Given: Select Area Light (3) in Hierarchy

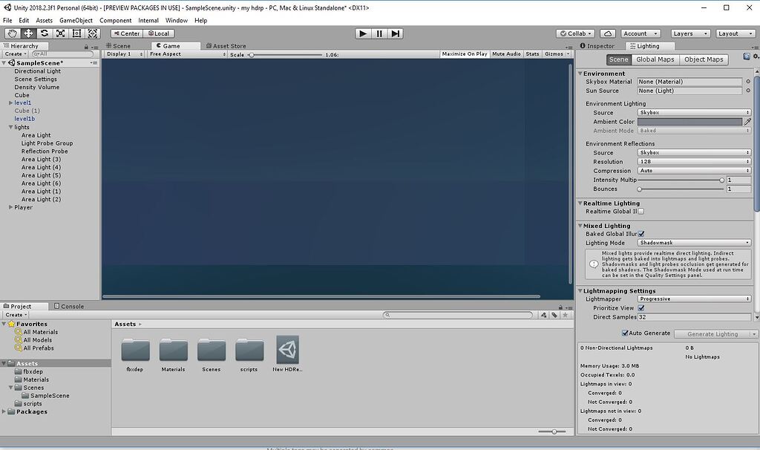Looking at the screenshot, I should pyautogui.click(x=41, y=159).
